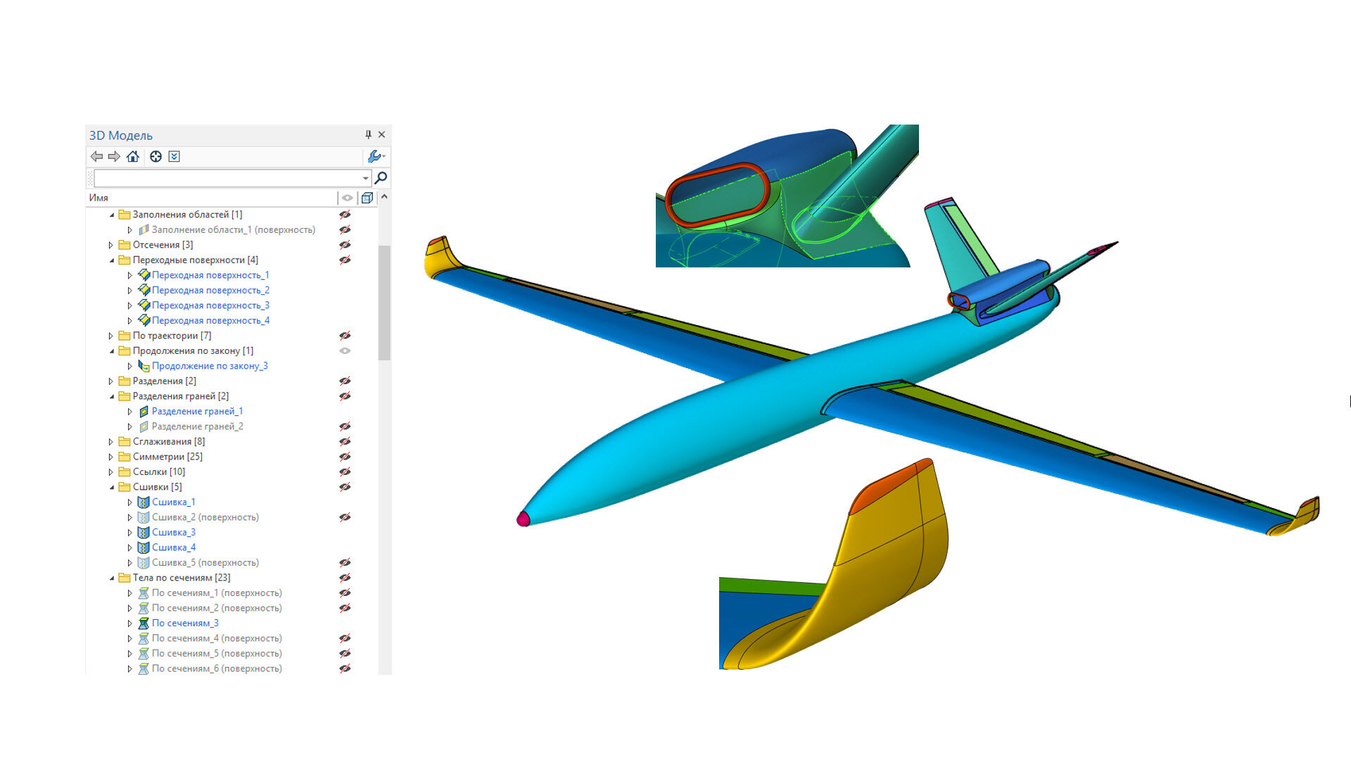Click the Сшивка_3 stitch icon
This screenshot has height=760, width=1351.
(144, 533)
